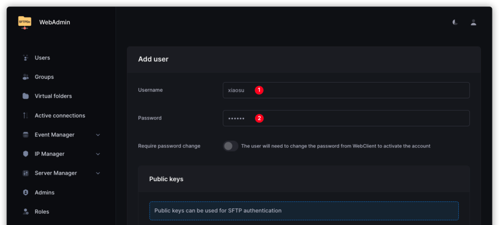Enable the Require password change switch
The height and width of the screenshot is (225, 499).
230,146
